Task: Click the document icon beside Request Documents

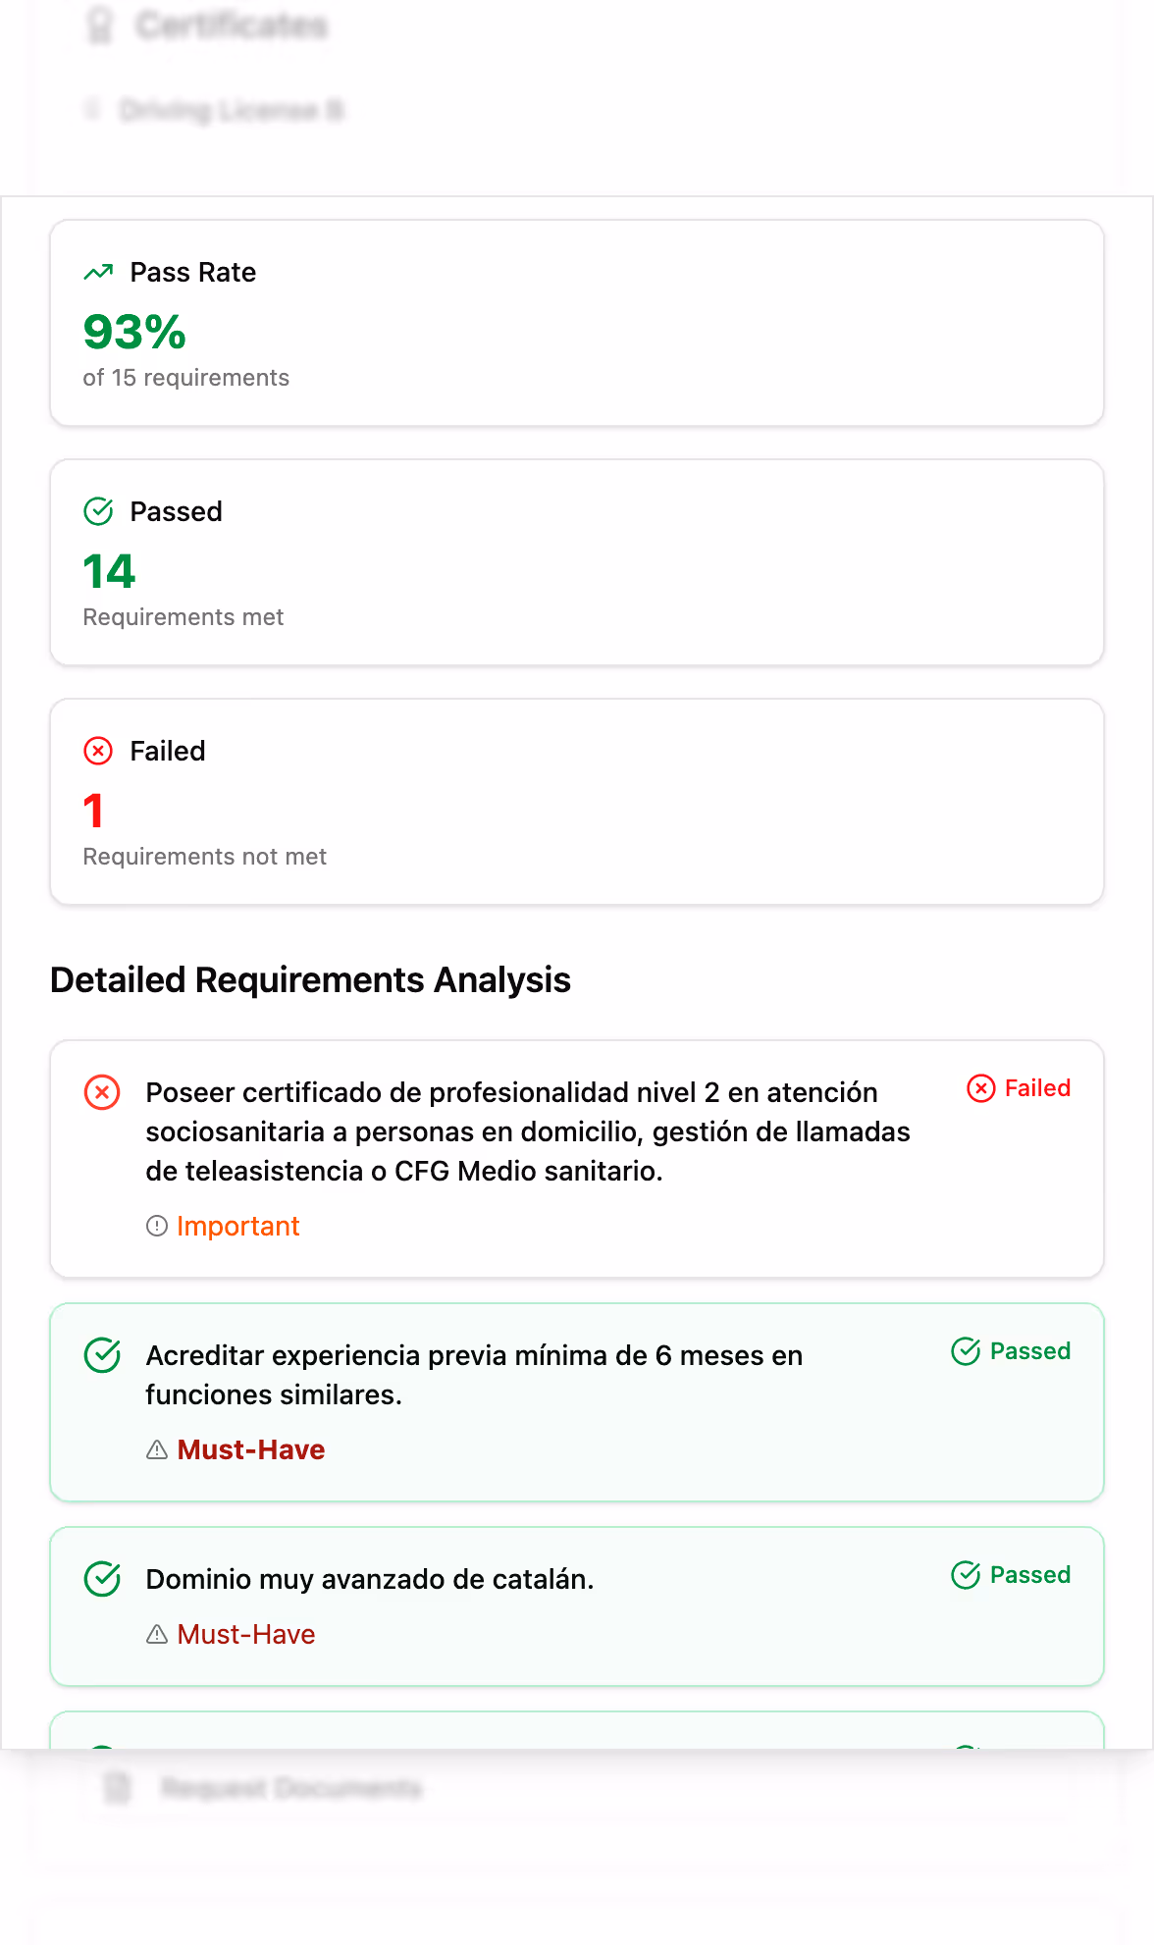Action: [x=117, y=1788]
